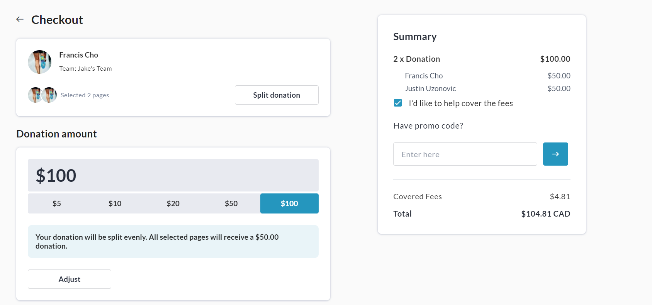This screenshot has height=305, width=652.
Task: Click the I'd like to help cover fees label
Action: 460,103
